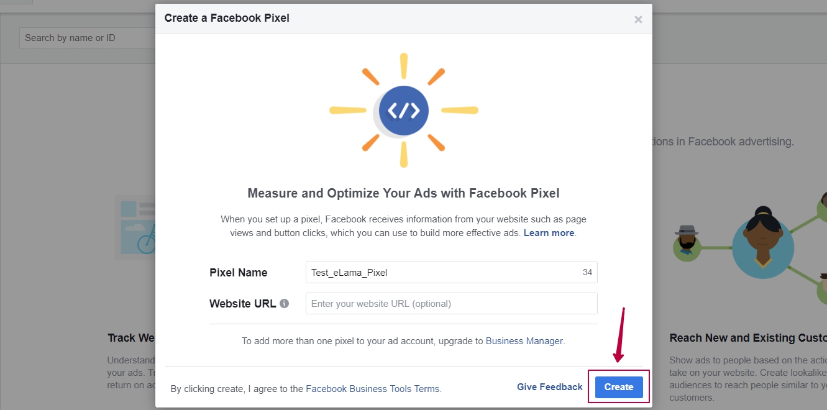Click the pixel code icon illustration

(x=404, y=111)
